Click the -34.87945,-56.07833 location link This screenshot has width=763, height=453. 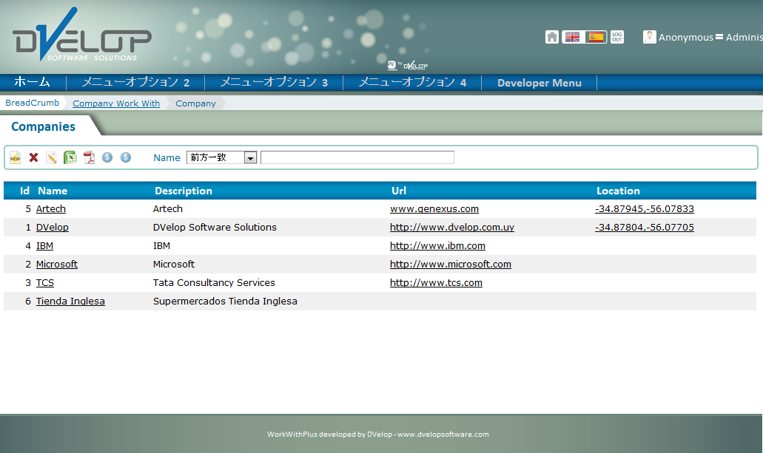click(x=644, y=209)
